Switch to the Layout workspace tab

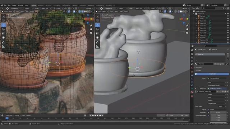(x=33, y=6)
